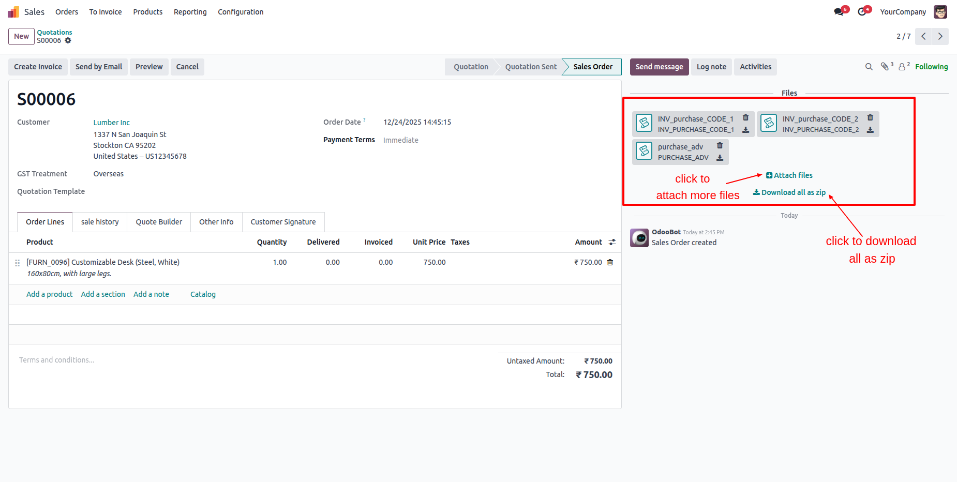The height and width of the screenshot is (482, 957).
Task: Delete the INV_purchase_CODE_1 attachment
Action: click(745, 118)
